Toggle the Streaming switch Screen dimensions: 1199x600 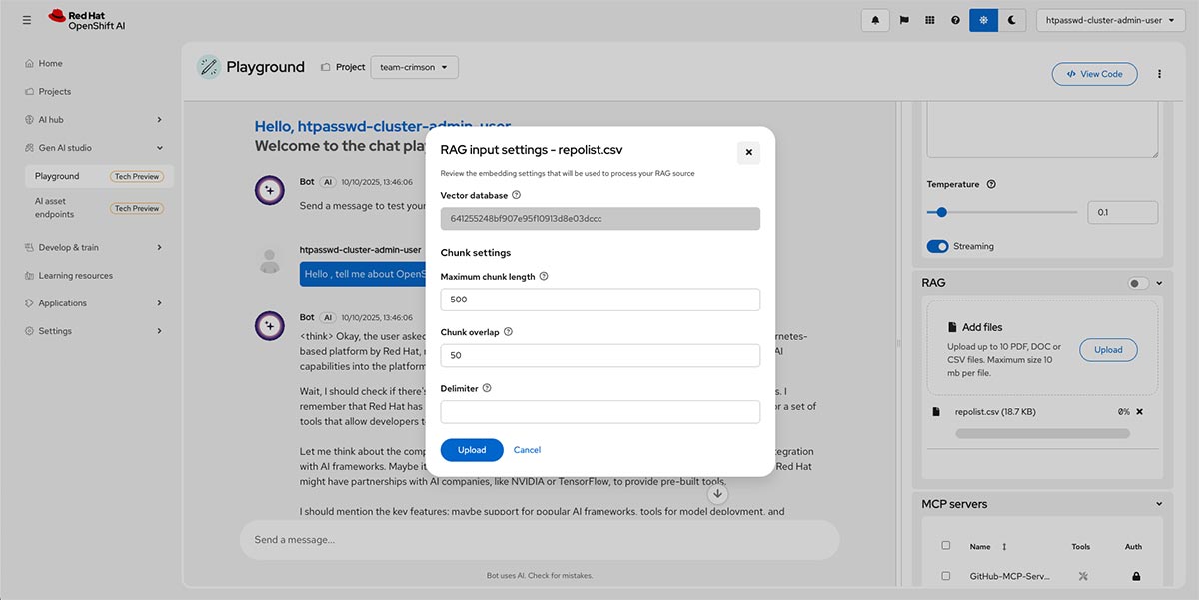[937, 246]
